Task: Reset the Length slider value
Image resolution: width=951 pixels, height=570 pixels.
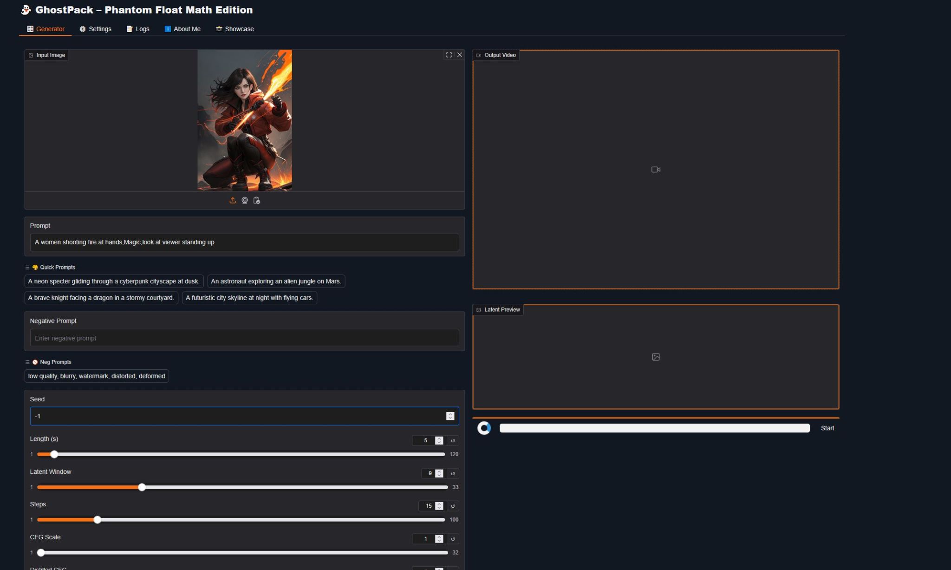Action: (x=453, y=440)
